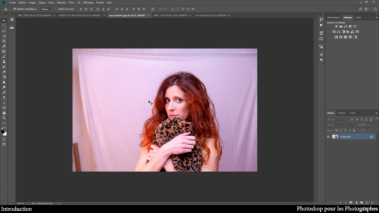Select the Eyedropper tool
This screenshot has width=379, height=213.
point(4,46)
